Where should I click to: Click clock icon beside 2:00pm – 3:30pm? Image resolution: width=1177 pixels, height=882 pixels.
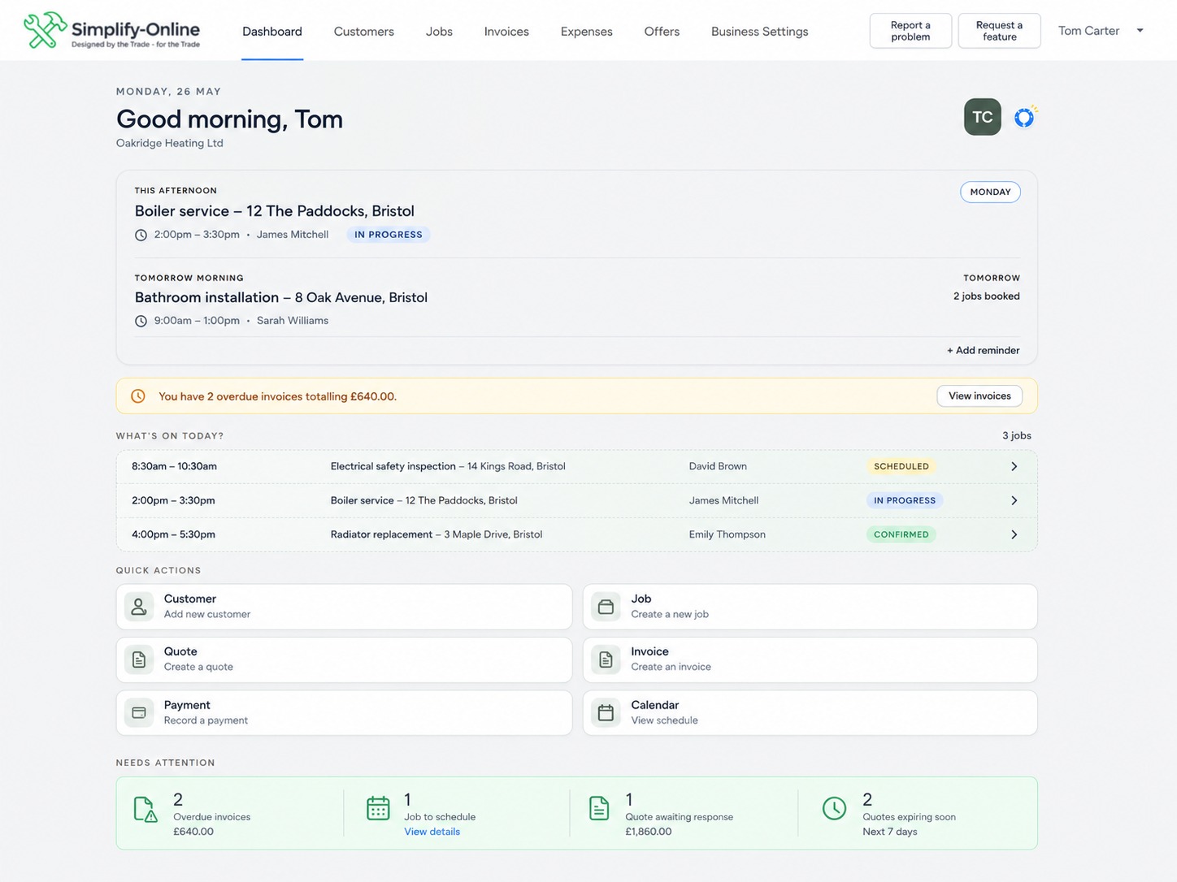(x=141, y=235)
